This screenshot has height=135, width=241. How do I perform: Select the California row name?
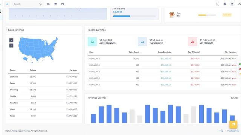point(14,77)
